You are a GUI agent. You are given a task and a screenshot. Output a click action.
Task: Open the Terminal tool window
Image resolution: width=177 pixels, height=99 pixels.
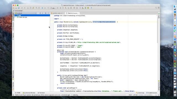click(x=41, y=93)
